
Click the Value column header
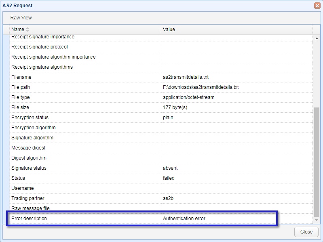(236, 29)
